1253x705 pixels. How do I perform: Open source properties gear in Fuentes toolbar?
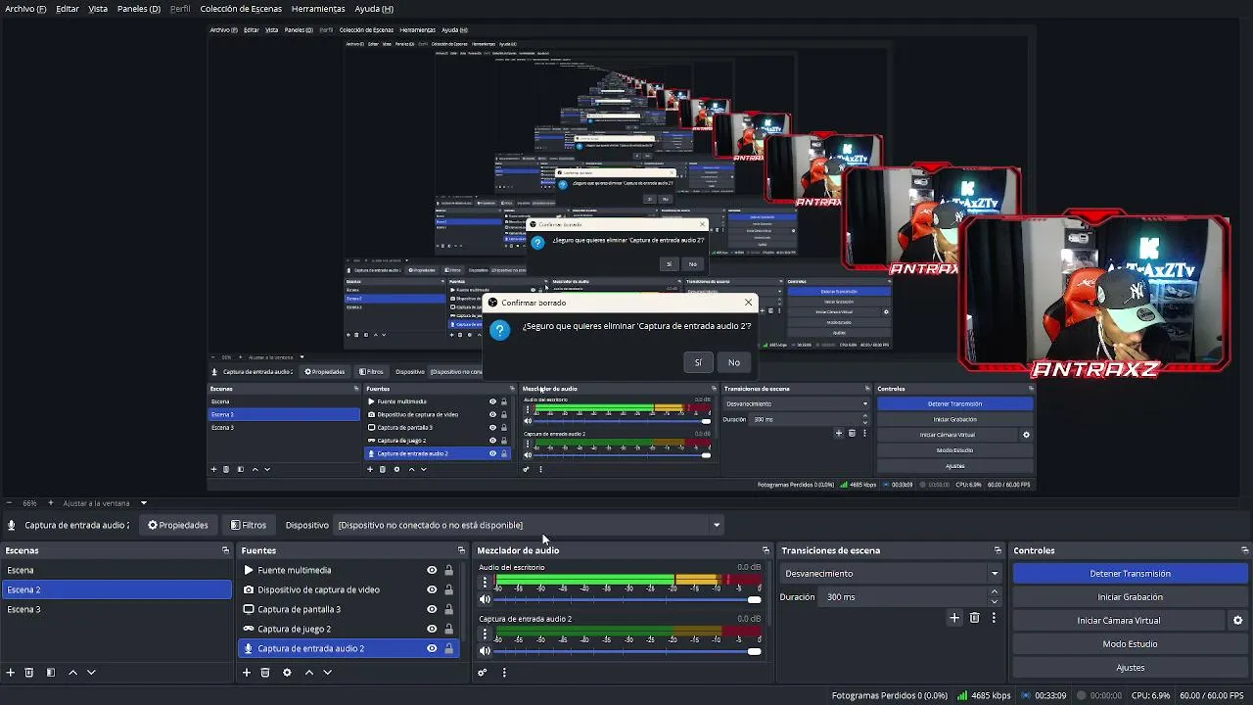point(287,673)
